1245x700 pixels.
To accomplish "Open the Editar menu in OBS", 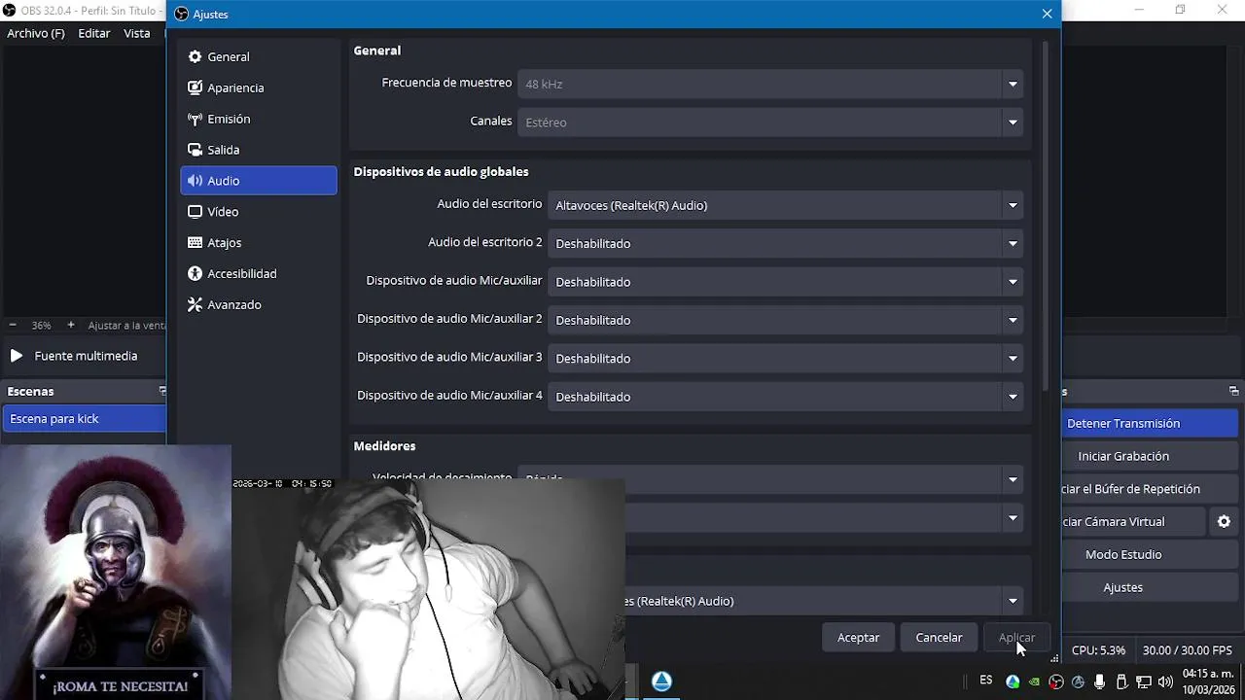I will point(94,33).
